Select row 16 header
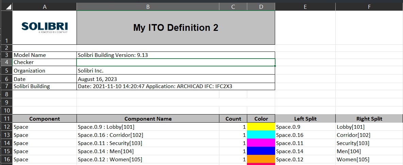403x165 pixels. [x=6, y=159]
